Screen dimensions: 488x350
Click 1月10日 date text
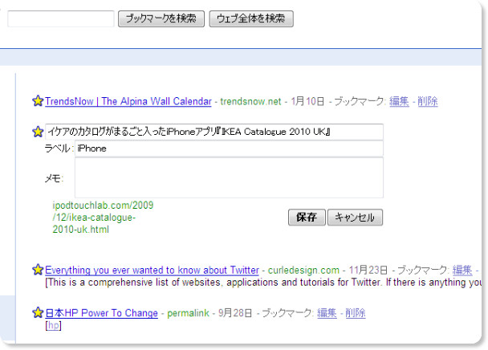click(307, 101)
